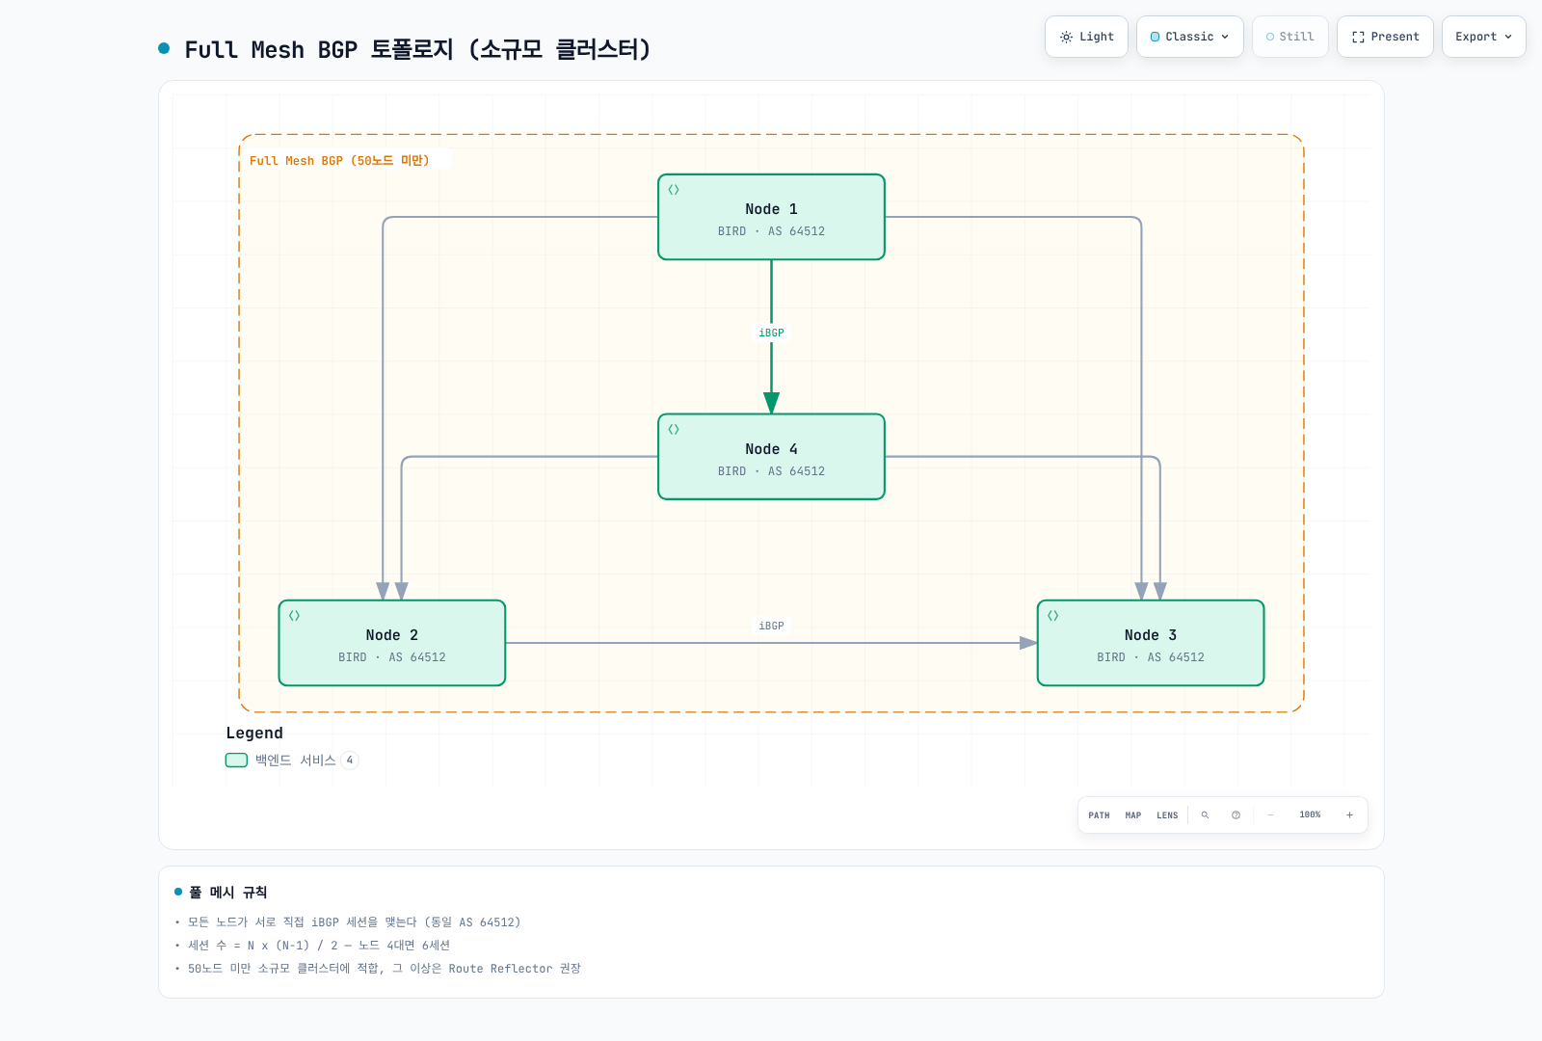The height and width of the screenshot is (1041, 1542).
Task: Click the iBGP label between Node 2 and Node 3
Action: [771, 627]
